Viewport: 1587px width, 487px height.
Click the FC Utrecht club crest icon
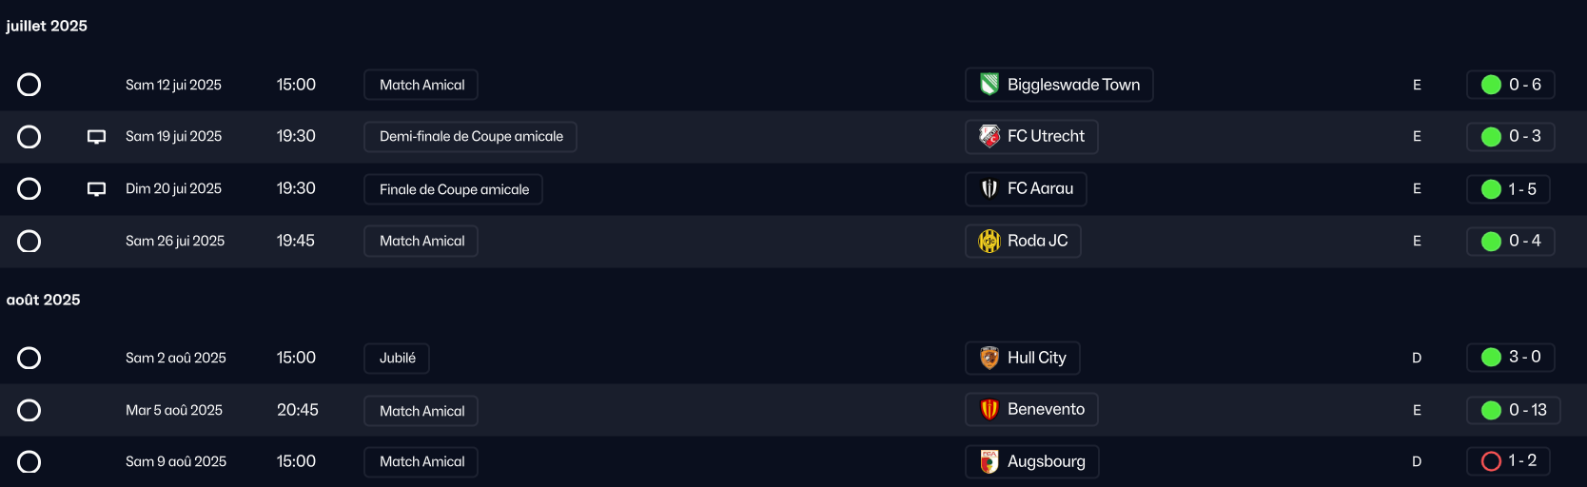pos(989,136)
